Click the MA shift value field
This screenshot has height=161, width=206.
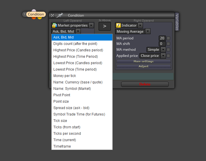coord(162,44)
